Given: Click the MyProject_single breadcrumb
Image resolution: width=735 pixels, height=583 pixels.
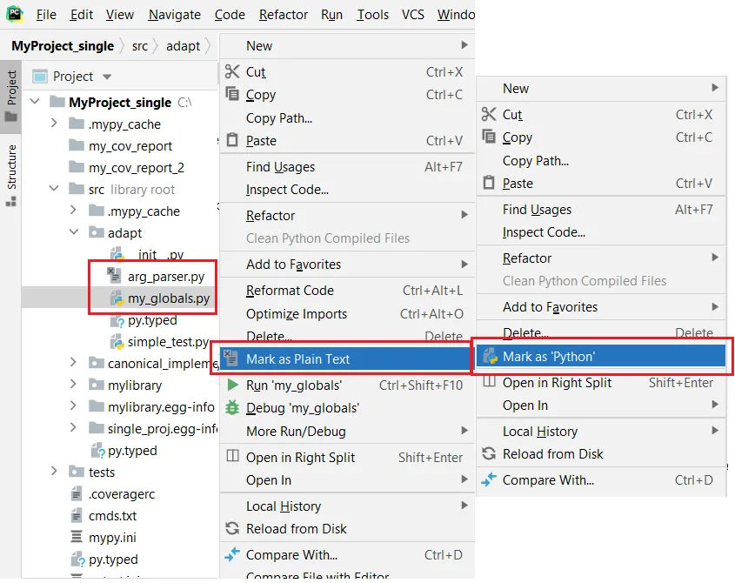Looking at the screenshot, I should click(63, 46).
